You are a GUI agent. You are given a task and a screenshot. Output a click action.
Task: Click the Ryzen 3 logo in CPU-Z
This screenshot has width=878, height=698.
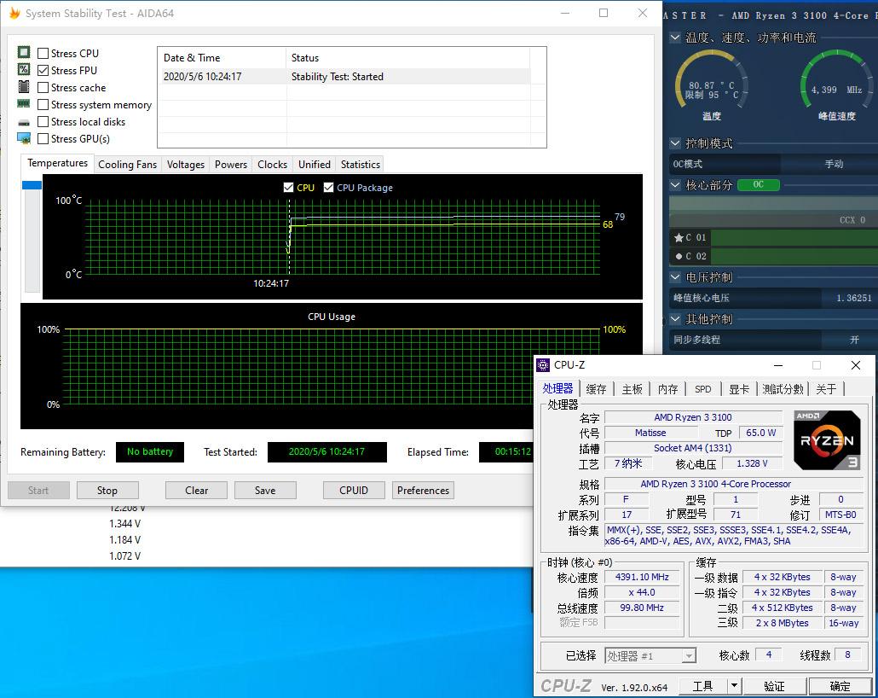click(x=827, y=440)
